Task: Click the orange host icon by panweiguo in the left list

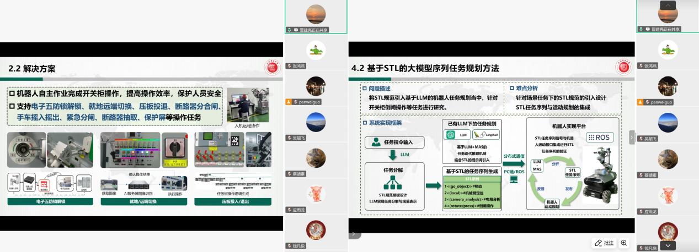Action: click(x=288, y=102)
